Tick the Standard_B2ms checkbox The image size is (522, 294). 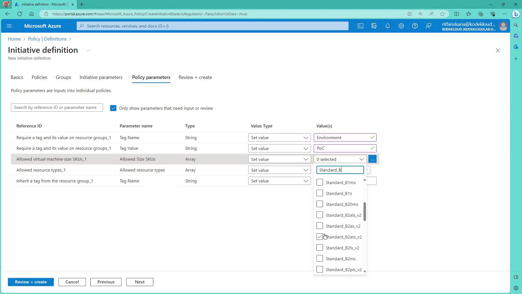(x=320, y=259)
